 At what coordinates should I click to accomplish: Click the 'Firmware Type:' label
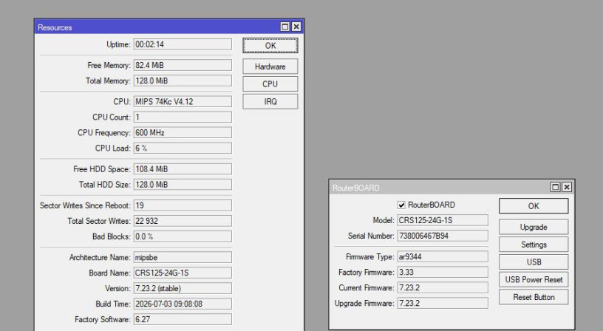point(370,256)
